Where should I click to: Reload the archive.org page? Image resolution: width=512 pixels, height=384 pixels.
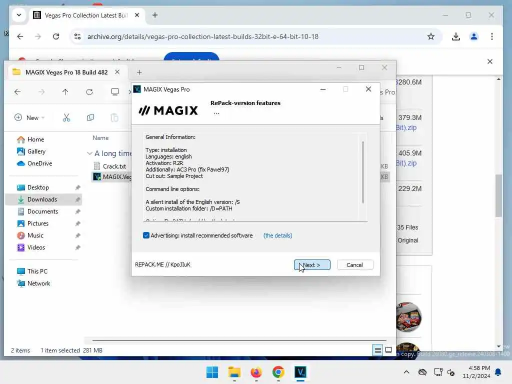(56, 36)
